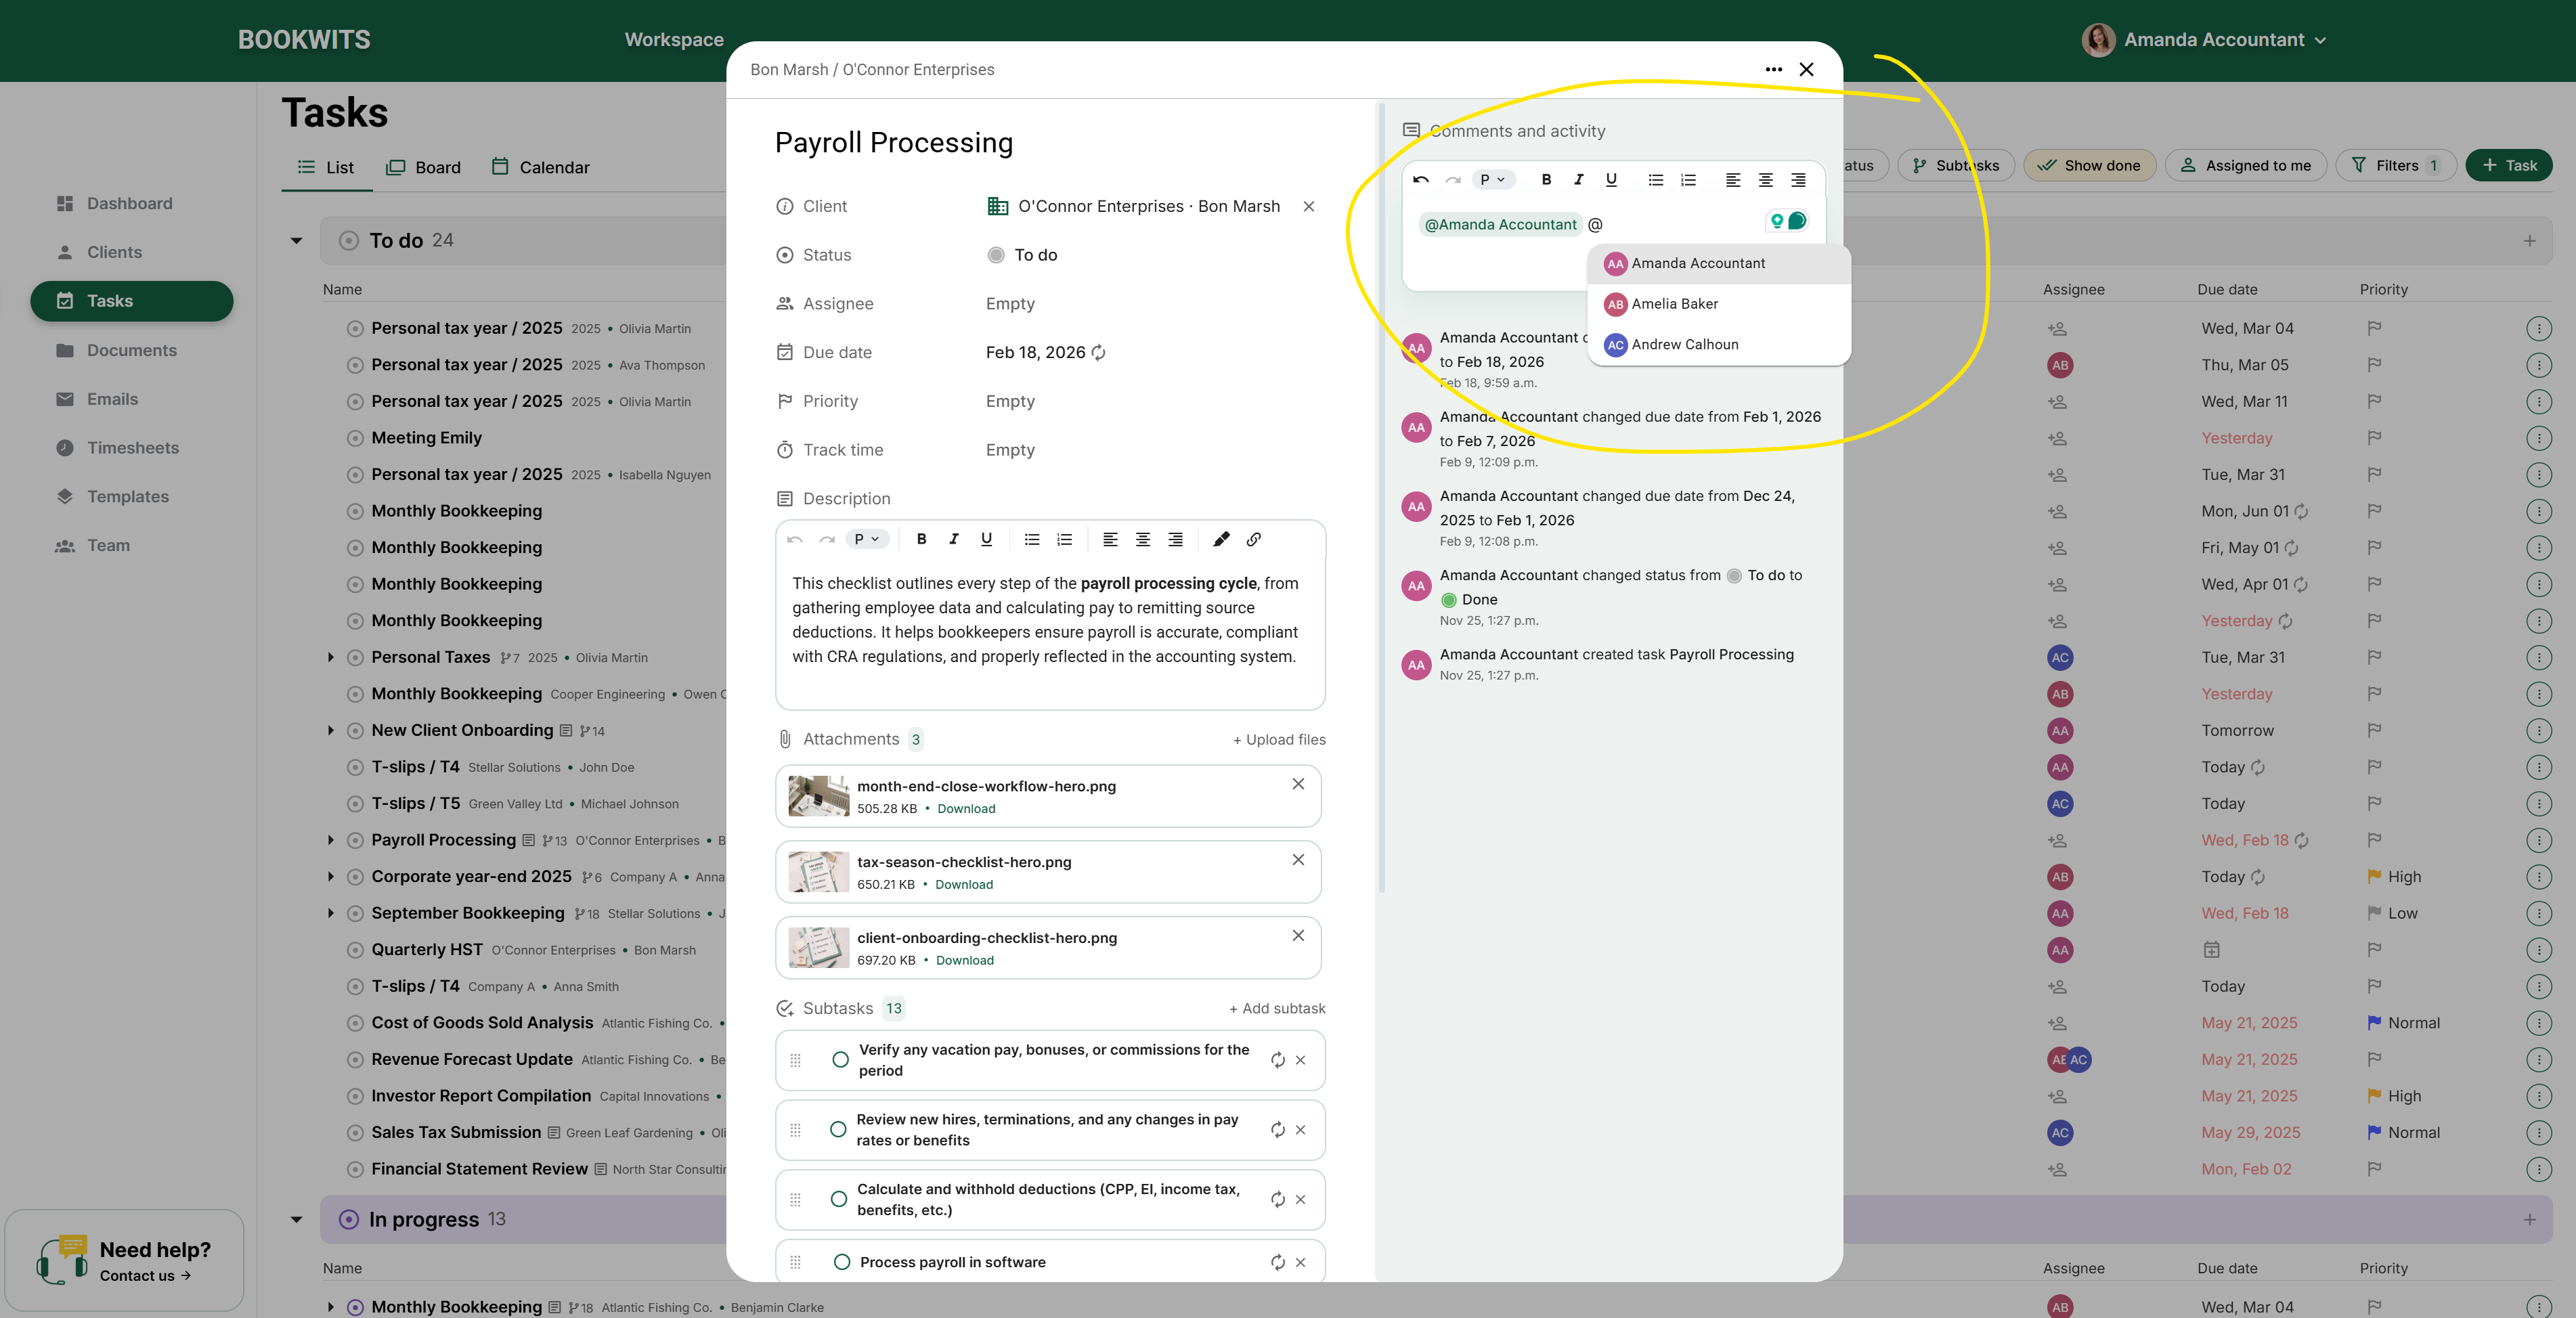The height and width of the screenshot is (1318, 2576).
Task: Switch to the Board tab
Action: point(424,166)
